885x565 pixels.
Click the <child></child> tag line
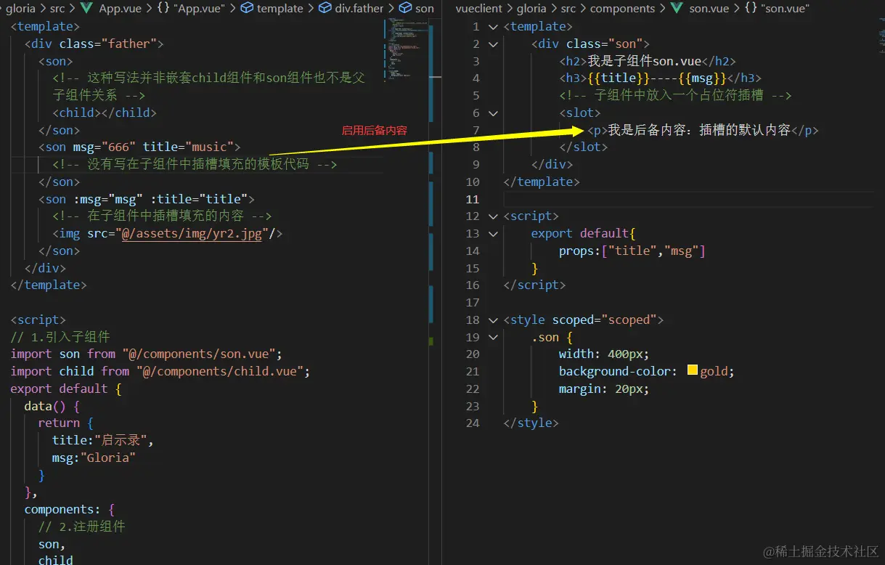pyautogui.click(x=105, y=113)
